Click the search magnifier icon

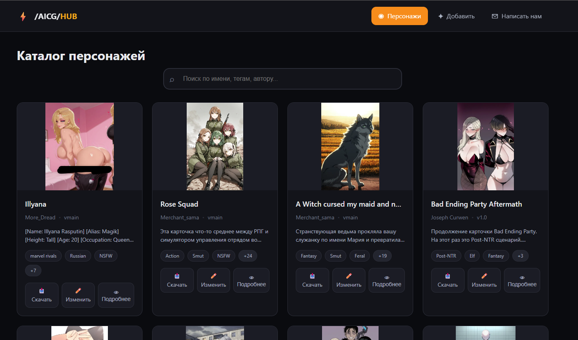(x=172, y=80)
